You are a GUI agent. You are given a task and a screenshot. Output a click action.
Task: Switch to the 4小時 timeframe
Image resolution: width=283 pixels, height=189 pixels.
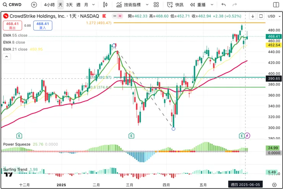pos(49,5)
